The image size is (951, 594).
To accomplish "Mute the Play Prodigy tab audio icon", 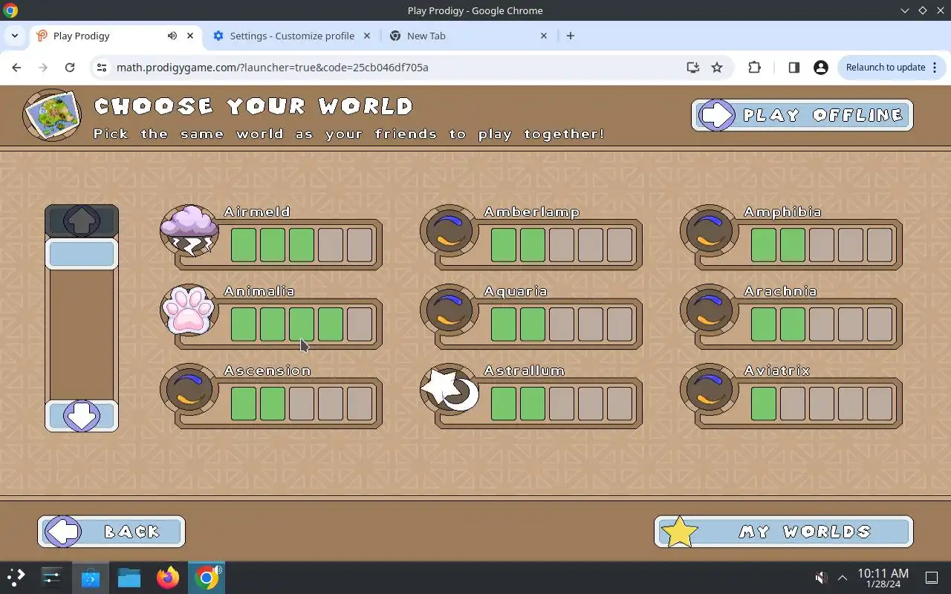I will tap(172, 36).
